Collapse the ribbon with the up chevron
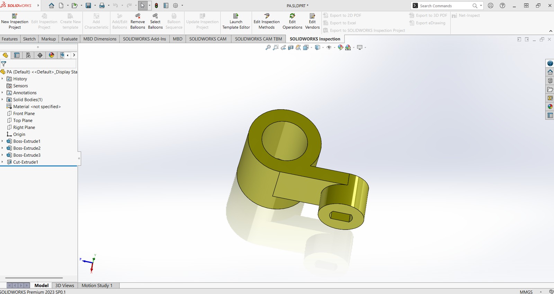 (x=551, y=31)
